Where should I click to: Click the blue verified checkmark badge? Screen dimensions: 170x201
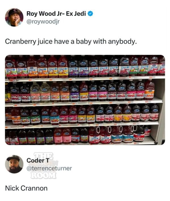coord(90,14)
